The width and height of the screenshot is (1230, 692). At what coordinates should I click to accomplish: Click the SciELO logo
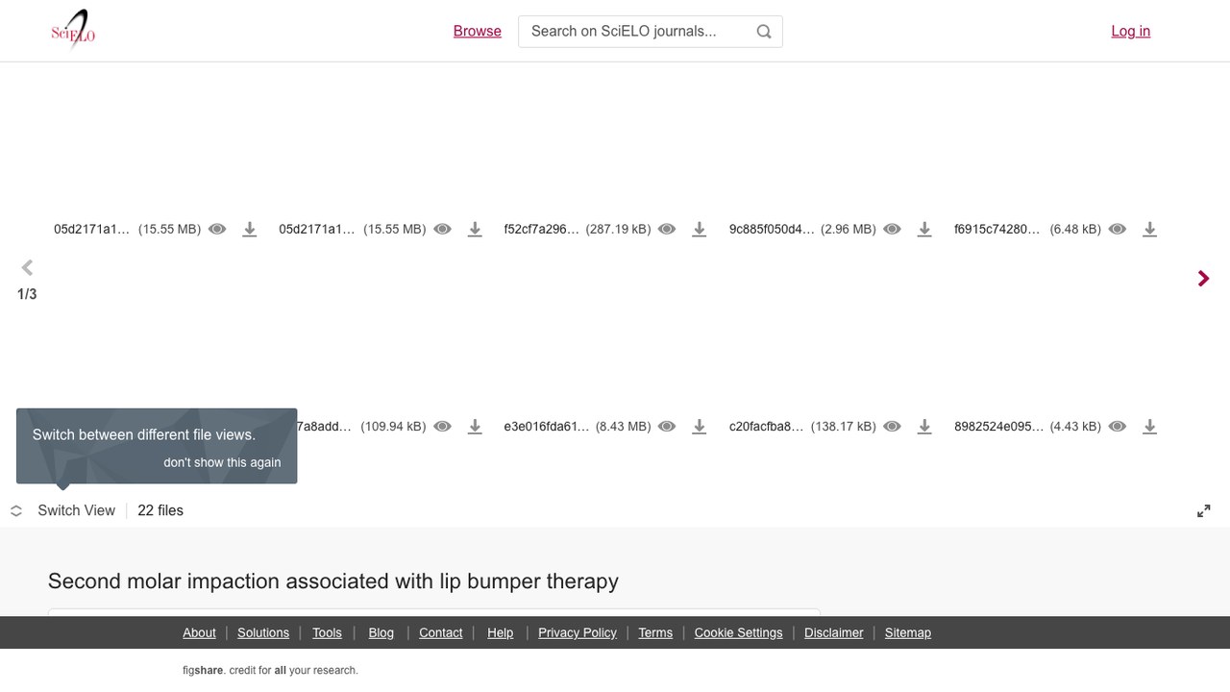coord(73,30)
